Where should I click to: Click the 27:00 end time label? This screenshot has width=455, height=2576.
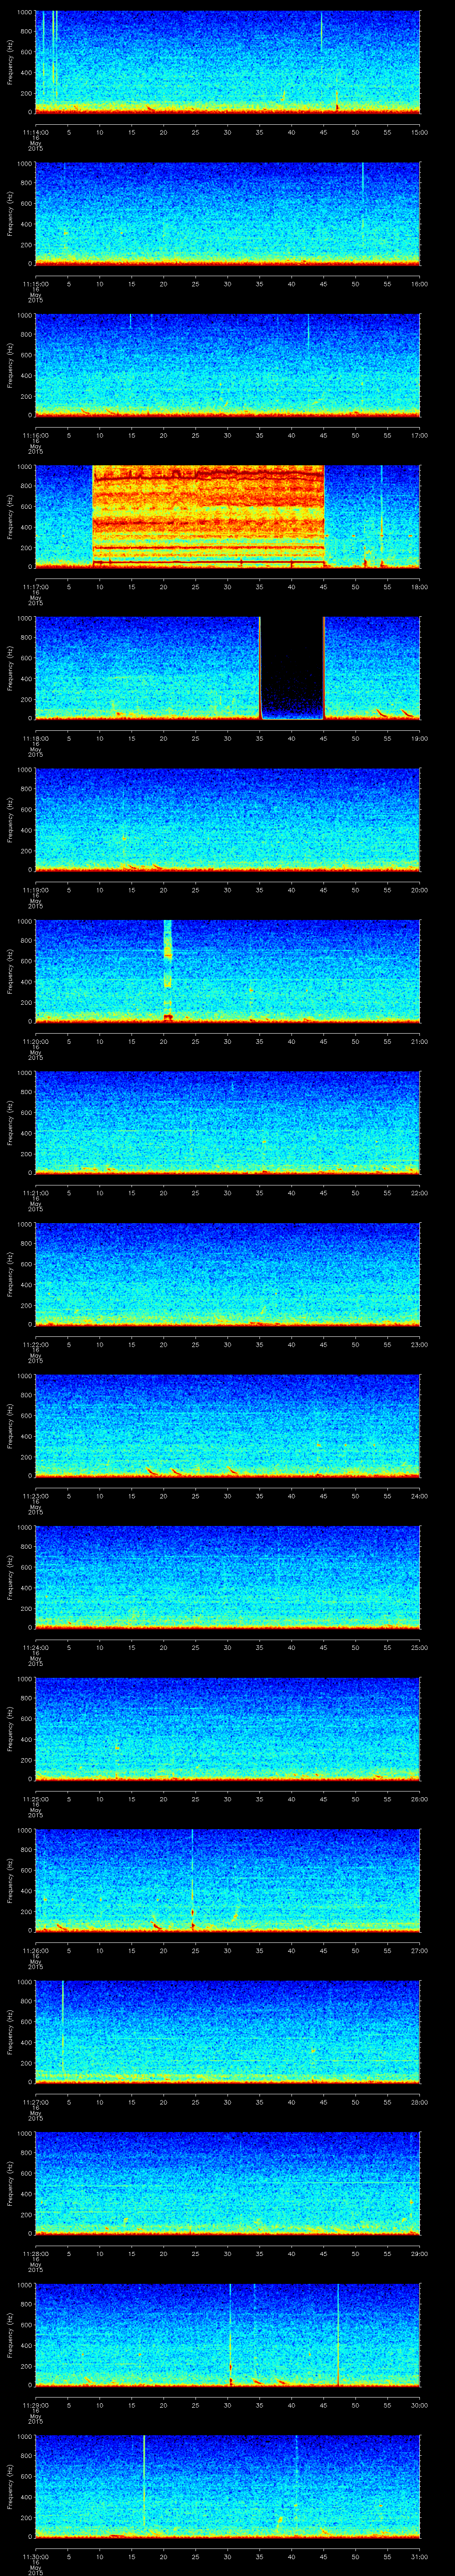click(420, 1950)
